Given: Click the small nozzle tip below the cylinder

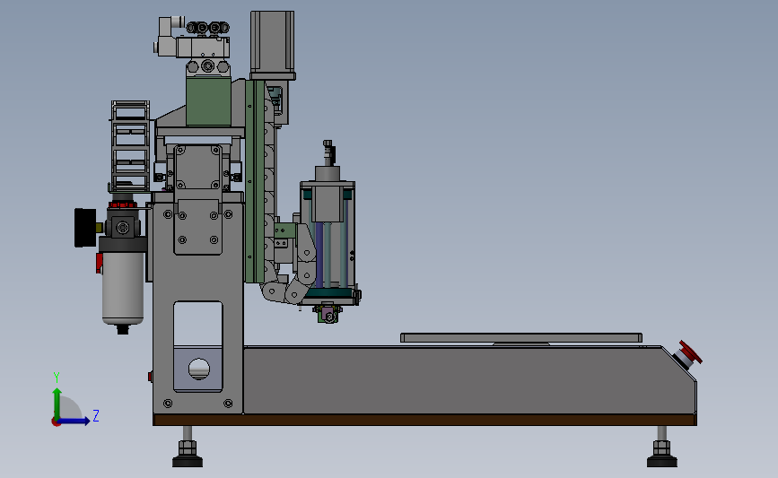Looking at the screenshot, I should pyautogui.click(x=328, y=315).
